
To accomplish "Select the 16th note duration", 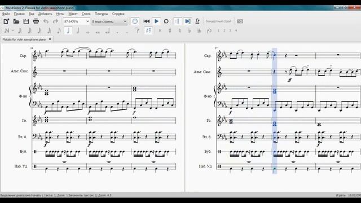I will tap(49, 30).
